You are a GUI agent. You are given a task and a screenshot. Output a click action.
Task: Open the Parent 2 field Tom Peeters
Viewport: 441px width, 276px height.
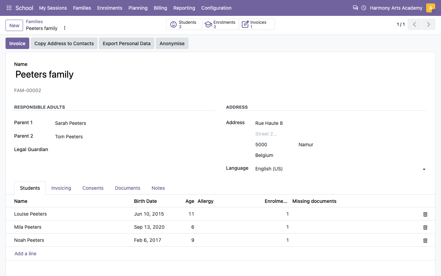135,137
